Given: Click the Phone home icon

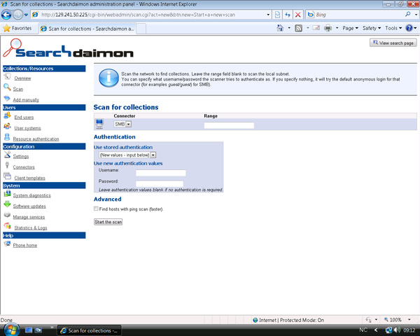Looking at the screenshot, I should tap(7, 244).
